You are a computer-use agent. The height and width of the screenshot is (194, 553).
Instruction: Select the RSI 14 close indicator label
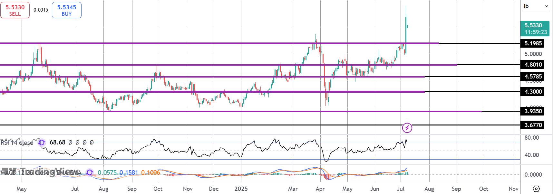tap(17, 143)
